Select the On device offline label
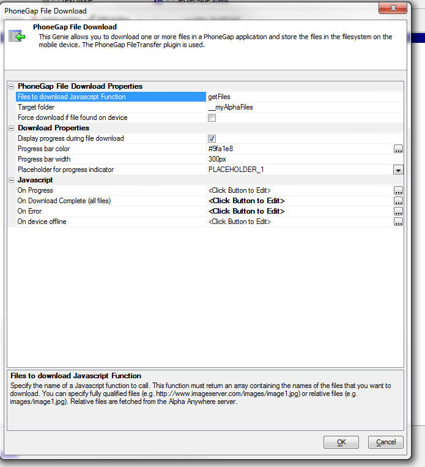The width and height of the screenshot is (425, 467). tap(42, 222)
